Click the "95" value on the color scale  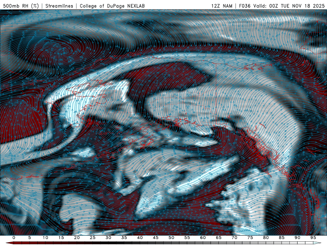(x=313, y=238)
